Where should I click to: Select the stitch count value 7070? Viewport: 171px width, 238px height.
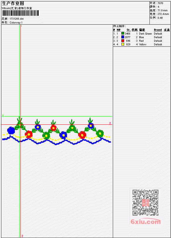pos(160,3)
